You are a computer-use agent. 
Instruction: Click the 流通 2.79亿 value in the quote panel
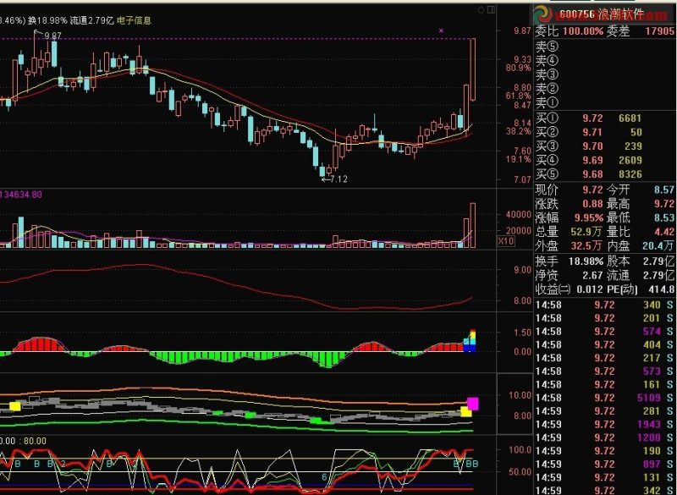[x=658, y=275]
